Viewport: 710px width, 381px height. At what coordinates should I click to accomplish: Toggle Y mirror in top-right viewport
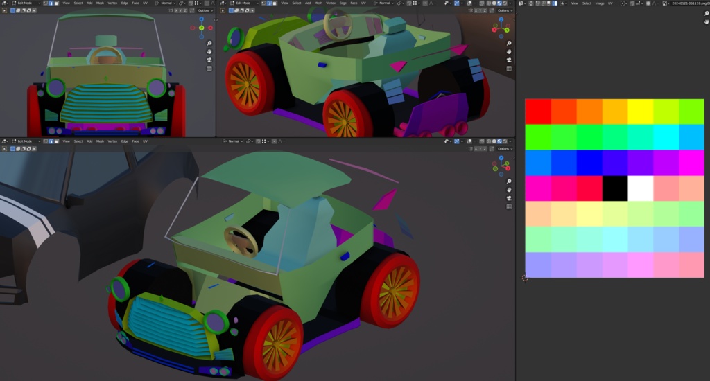click(x=480, y=10)
